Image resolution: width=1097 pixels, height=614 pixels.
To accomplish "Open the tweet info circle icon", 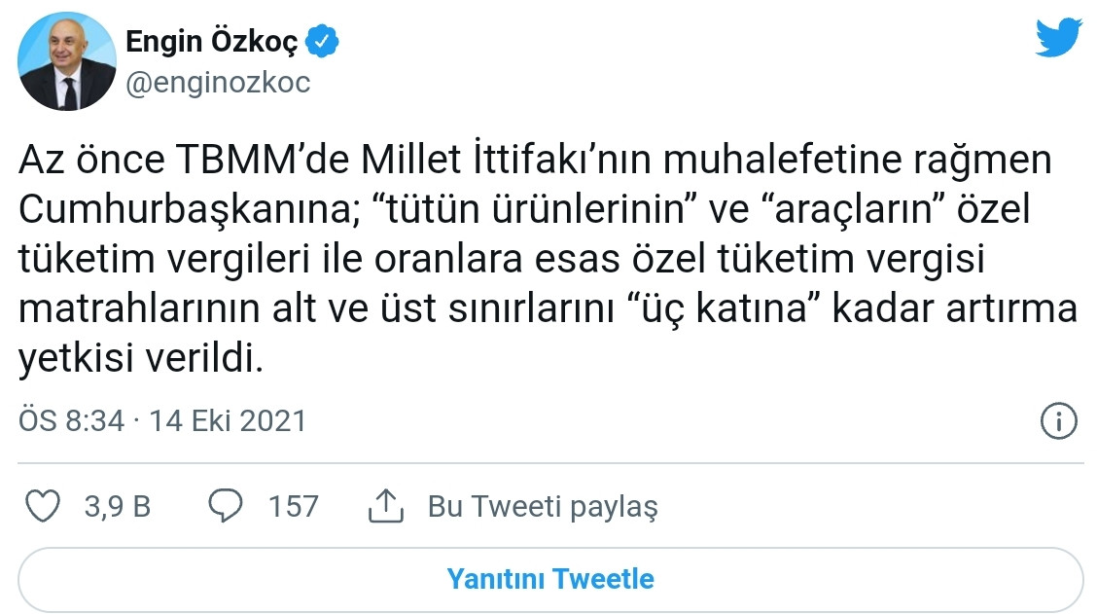I will [x=1058, y=421].
